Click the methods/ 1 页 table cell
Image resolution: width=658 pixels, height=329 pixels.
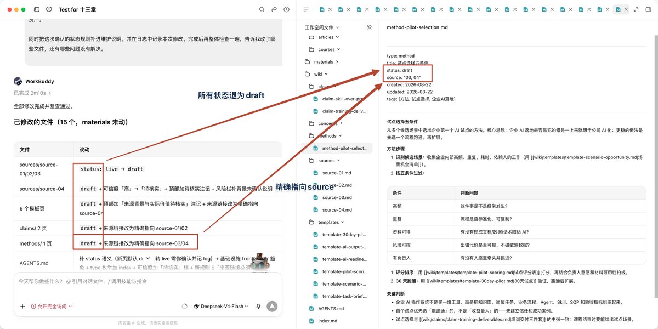click(x=44, y=243)
